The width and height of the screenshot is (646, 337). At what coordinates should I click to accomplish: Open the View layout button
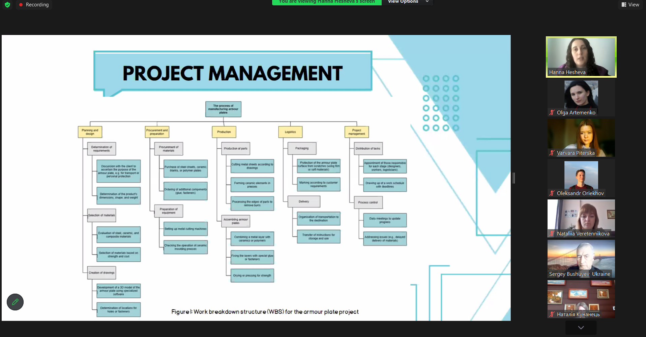(x=630, y=5)
